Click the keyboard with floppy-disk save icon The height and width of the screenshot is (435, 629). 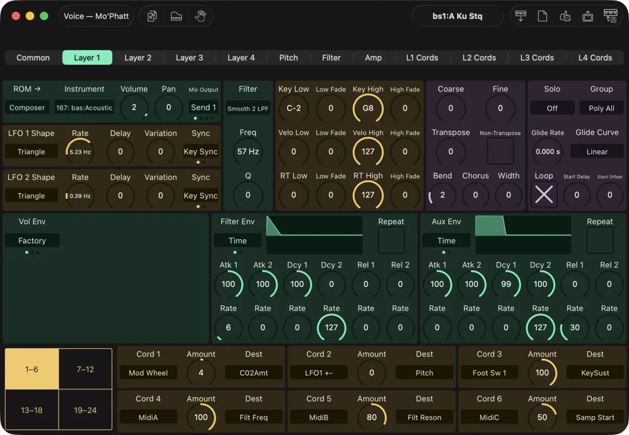pyautogui.click(x=610, y=16)
